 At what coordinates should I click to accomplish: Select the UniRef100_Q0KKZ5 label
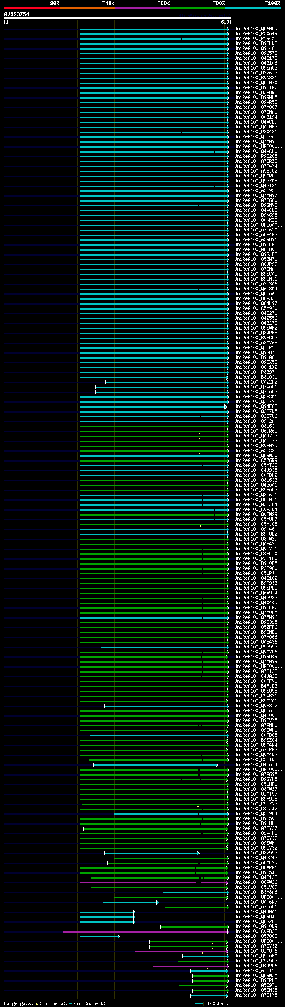(x=256, y=220)
